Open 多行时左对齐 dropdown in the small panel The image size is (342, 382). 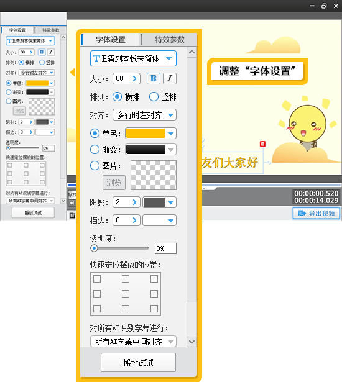[37, 73]
